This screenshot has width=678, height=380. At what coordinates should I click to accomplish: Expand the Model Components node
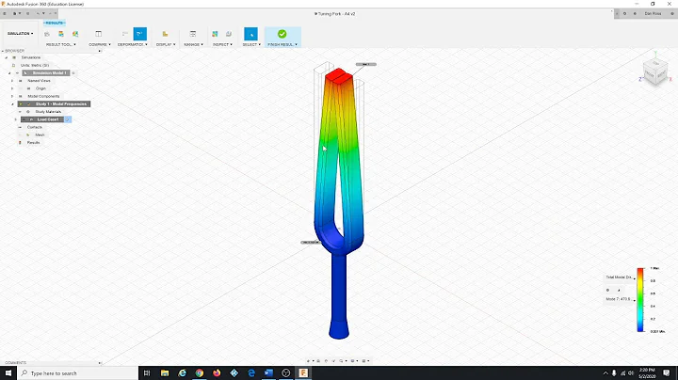(x=12, y=96)
